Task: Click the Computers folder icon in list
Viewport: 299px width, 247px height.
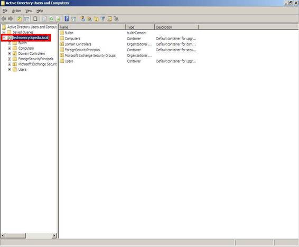Action: (x=62, y=39)
